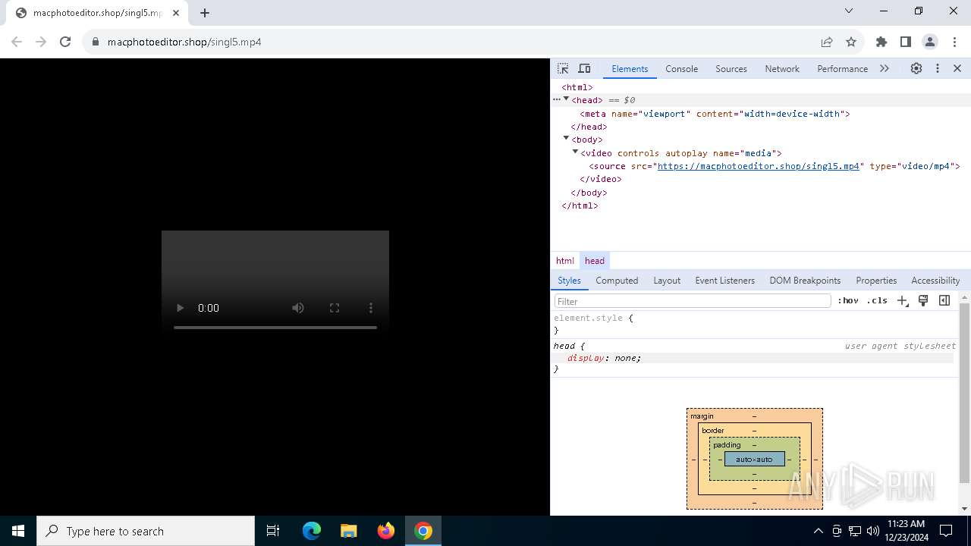Click the taskbar search box
The height and width of the screenshot is (546, 971).
tap(146, 531)
